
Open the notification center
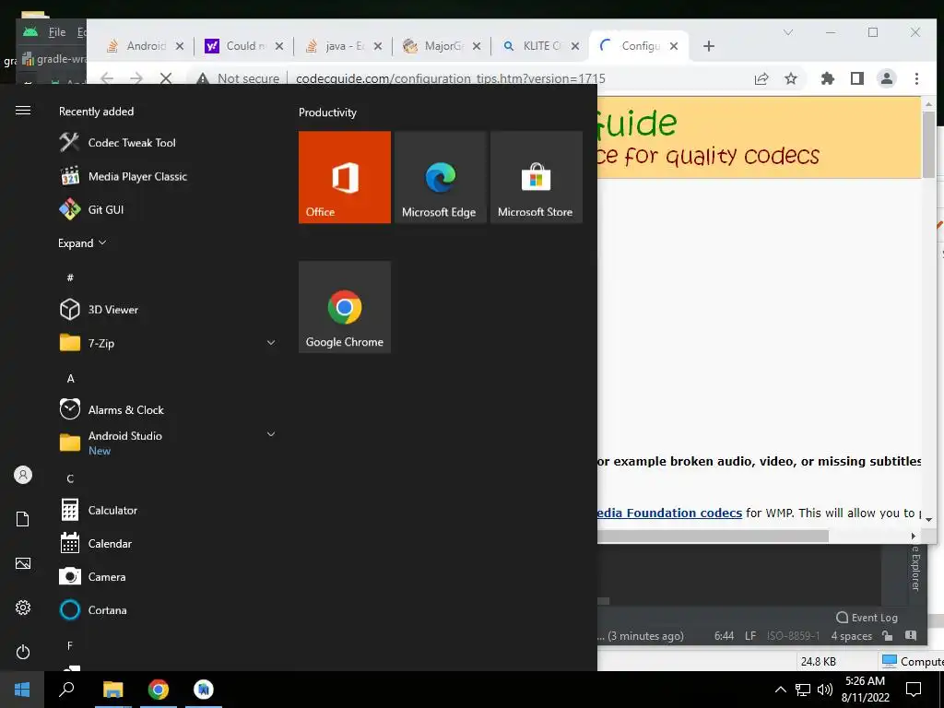coord(914,690)
